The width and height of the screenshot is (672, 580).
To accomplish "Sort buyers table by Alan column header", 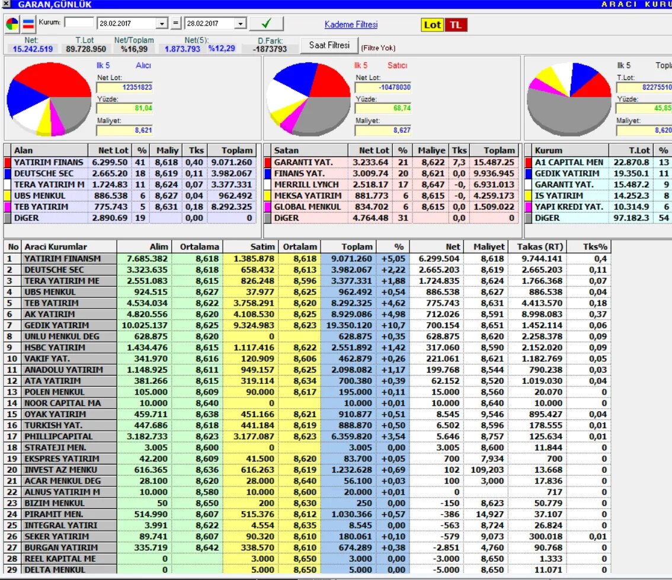I will [50, 150].
